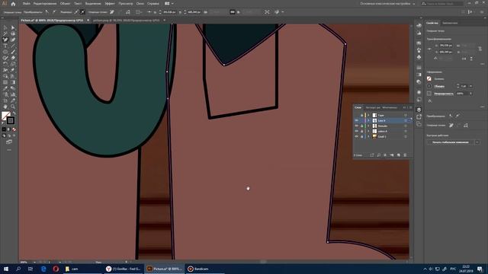Click the fill swatch in Properties appearance section

point(429,79)
